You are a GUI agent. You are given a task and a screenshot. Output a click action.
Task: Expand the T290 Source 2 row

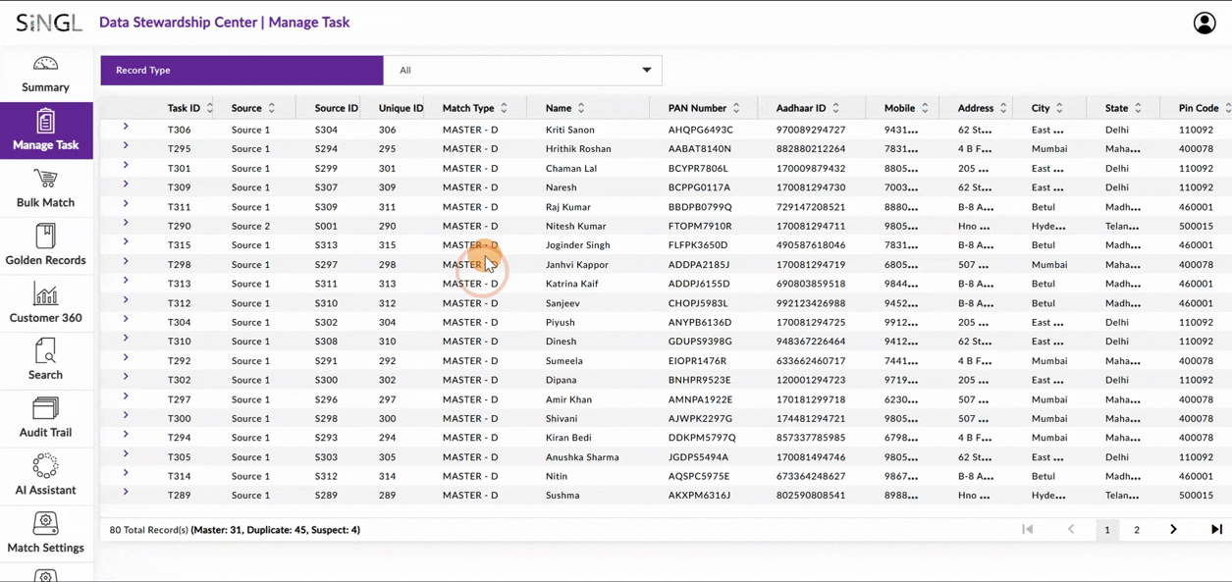pos(126,225)
